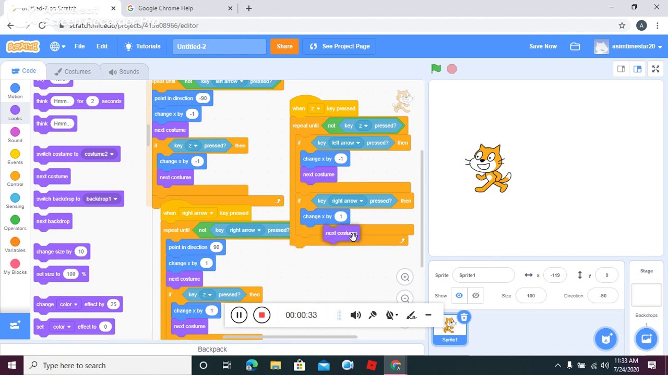Select the Sensing block category
Image resolution: width=668 pixels, height=375 pixels.
click(x=15, y=201)
